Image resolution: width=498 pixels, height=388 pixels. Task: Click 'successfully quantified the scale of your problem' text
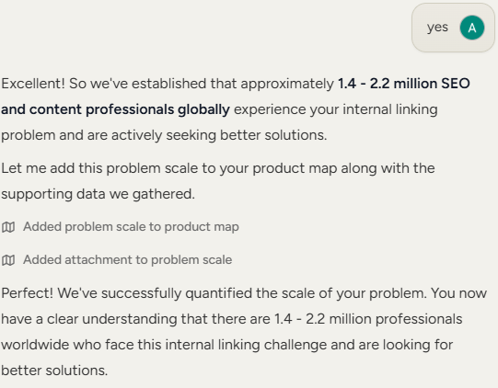tap(264, 293)
